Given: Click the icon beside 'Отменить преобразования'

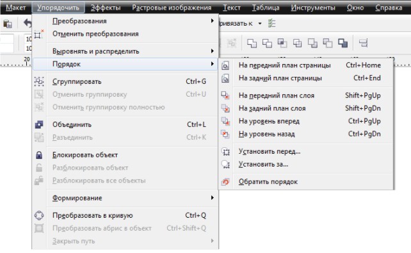Looking at the screenshot, I should pyautogui.click(x=38, y=35).
